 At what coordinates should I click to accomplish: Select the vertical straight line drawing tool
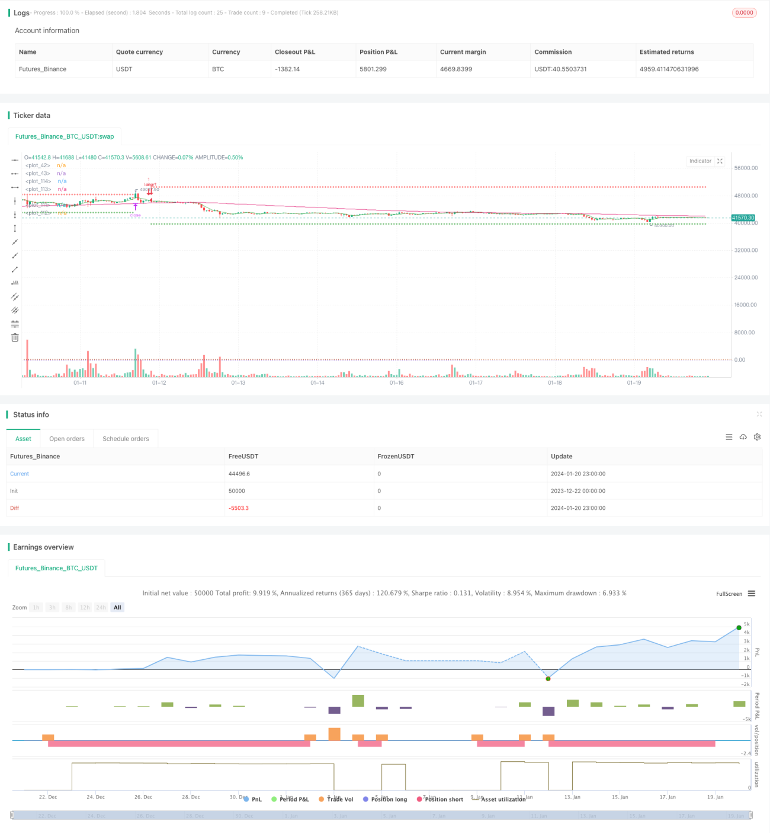point(15,201)
